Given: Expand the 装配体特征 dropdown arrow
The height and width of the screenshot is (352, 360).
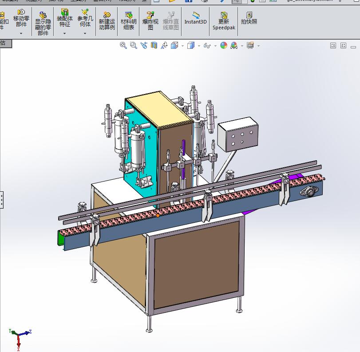Looking at the screenshot, I should 64,33.
